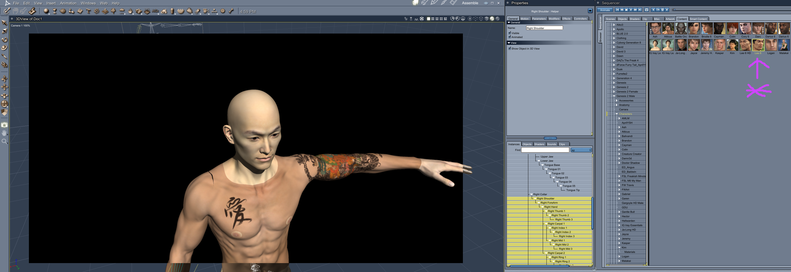791x272 pixels.
Task: Expand the Genesis 2 Female folder
Action: [614, 92]
